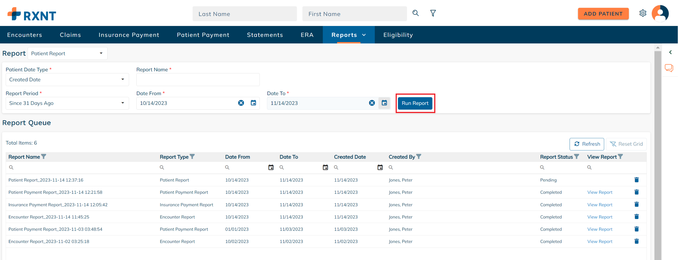Delete the pending Patient Report row

pyautogui.click(x=636, y=180)
